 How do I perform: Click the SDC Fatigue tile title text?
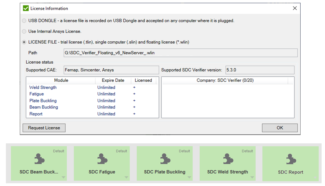pos(102,172)
